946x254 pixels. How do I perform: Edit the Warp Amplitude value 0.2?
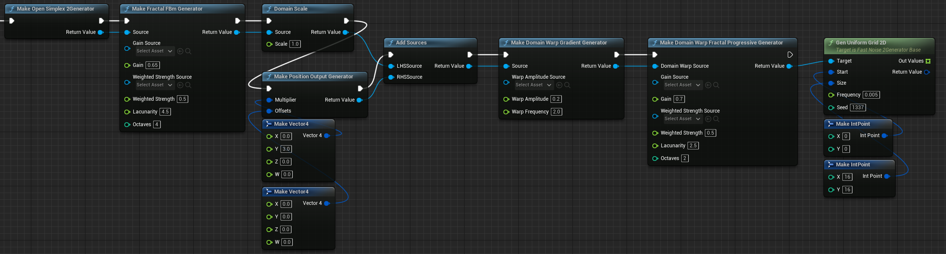click(x=556, y=99)
